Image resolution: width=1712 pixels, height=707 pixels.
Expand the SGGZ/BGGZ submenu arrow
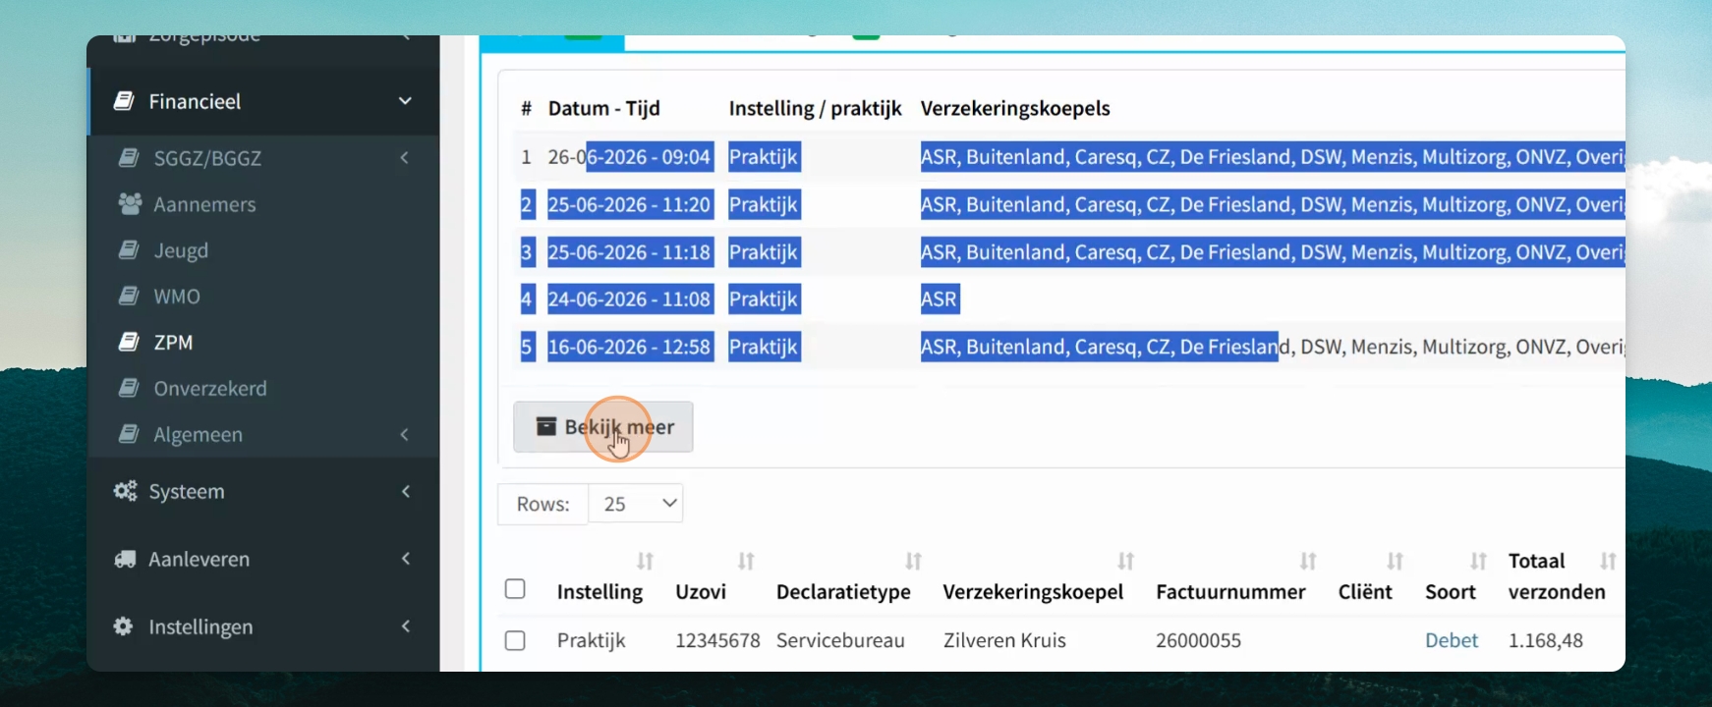click(x=404, y=157)
